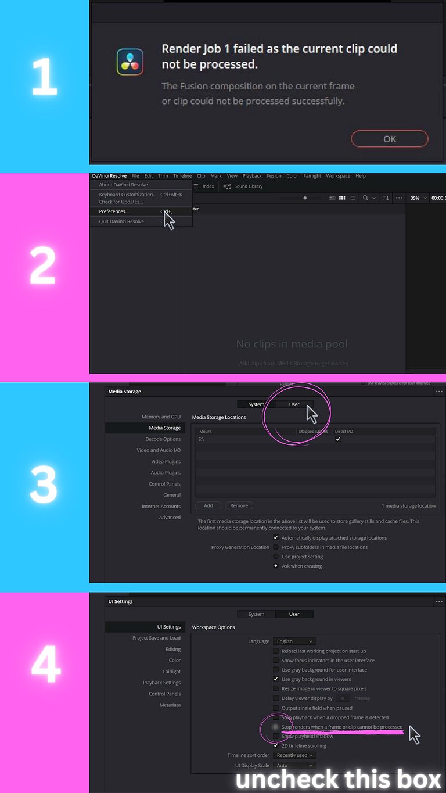Open three-dot menu in UI Settings title bar
This screenshot has height=793, width=446.
(x=439, y=601)
